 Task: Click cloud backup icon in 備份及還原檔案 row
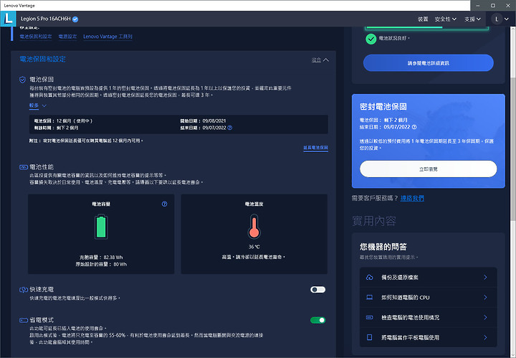(x=370, y=278)
